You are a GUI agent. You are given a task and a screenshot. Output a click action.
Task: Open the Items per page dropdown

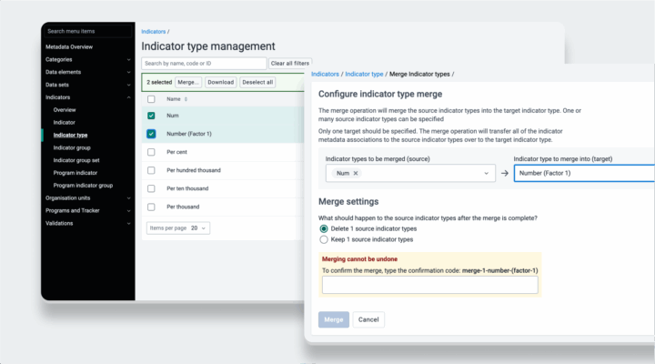click(x=178, y=228)
